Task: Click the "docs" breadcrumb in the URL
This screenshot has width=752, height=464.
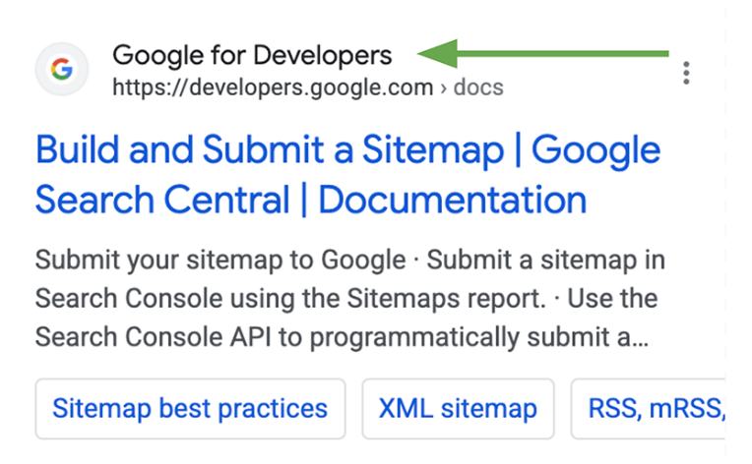Action: pos(477,87)
